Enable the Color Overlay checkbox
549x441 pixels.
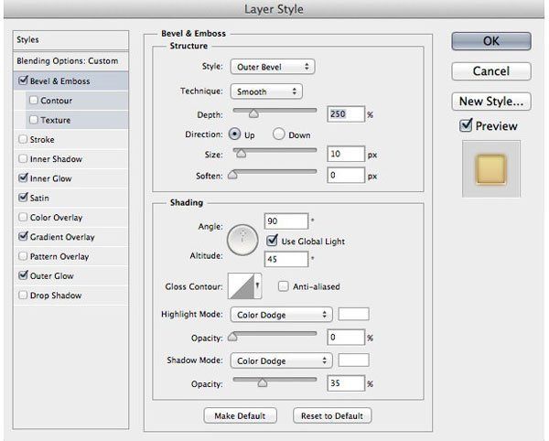click(x=23, y=217)
